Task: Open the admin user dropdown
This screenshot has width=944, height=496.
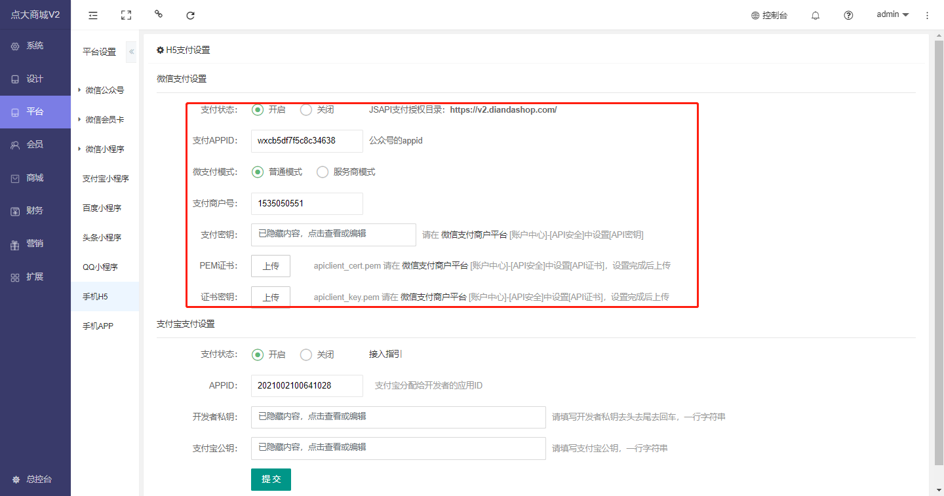Action: (892, 14)
